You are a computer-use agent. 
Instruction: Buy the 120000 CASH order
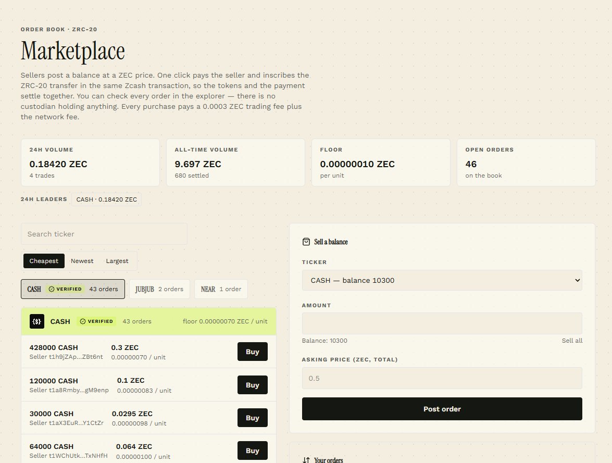[253, 385]
